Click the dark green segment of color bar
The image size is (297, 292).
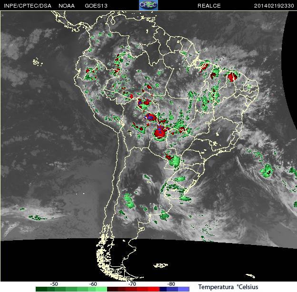(x=41, y=289)
